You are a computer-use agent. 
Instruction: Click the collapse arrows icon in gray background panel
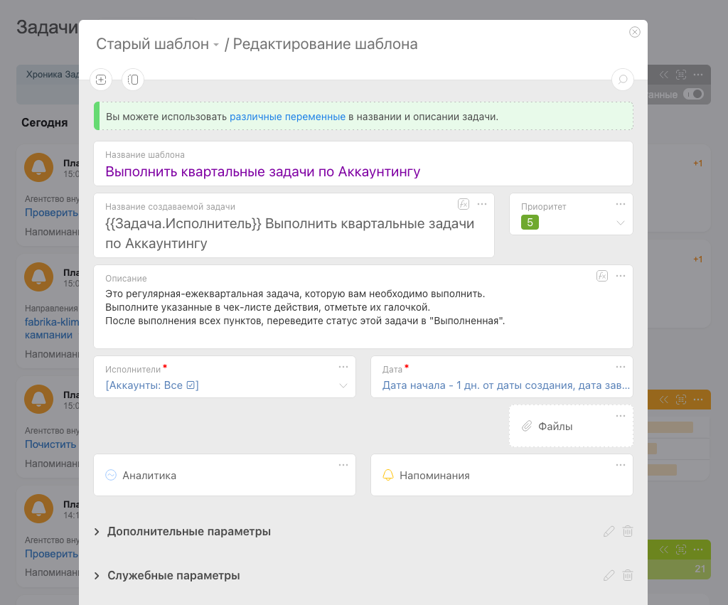click(664, 74)
